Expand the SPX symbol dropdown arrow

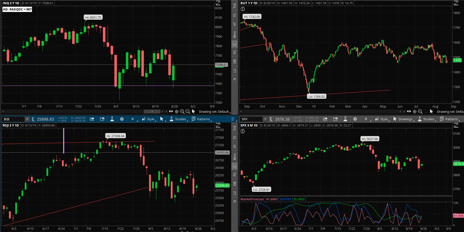265,119
